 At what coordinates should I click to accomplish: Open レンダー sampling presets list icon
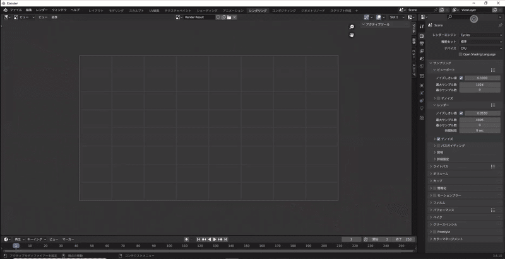coord(493,105)
